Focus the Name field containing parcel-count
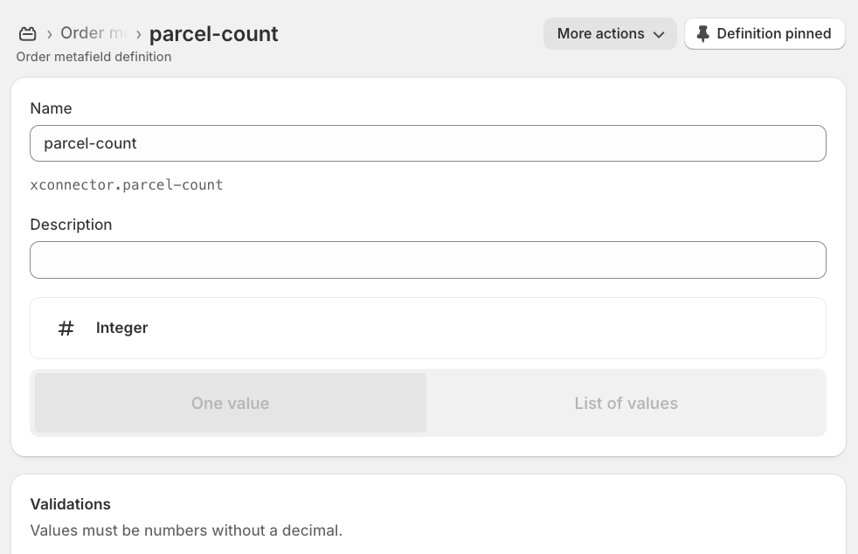This screenshot has height=554, width=858. click(x=428, y=143)
